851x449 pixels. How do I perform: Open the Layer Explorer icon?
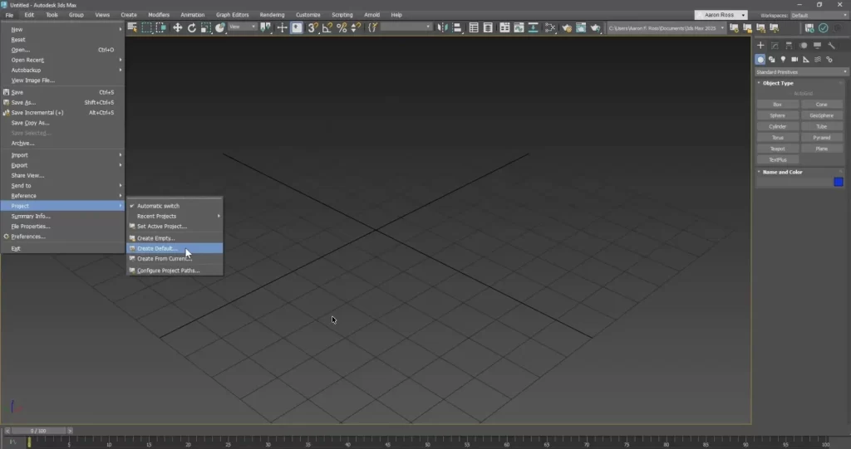pos(488,27)
